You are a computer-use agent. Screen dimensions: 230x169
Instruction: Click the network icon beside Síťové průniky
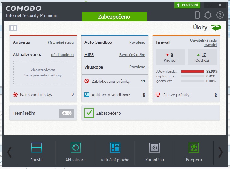coord(158,94)
